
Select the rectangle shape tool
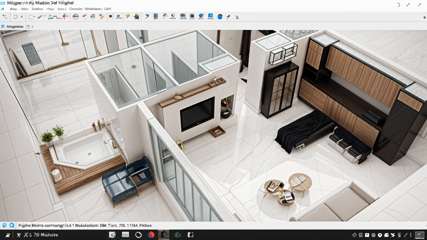coord(31,17)
